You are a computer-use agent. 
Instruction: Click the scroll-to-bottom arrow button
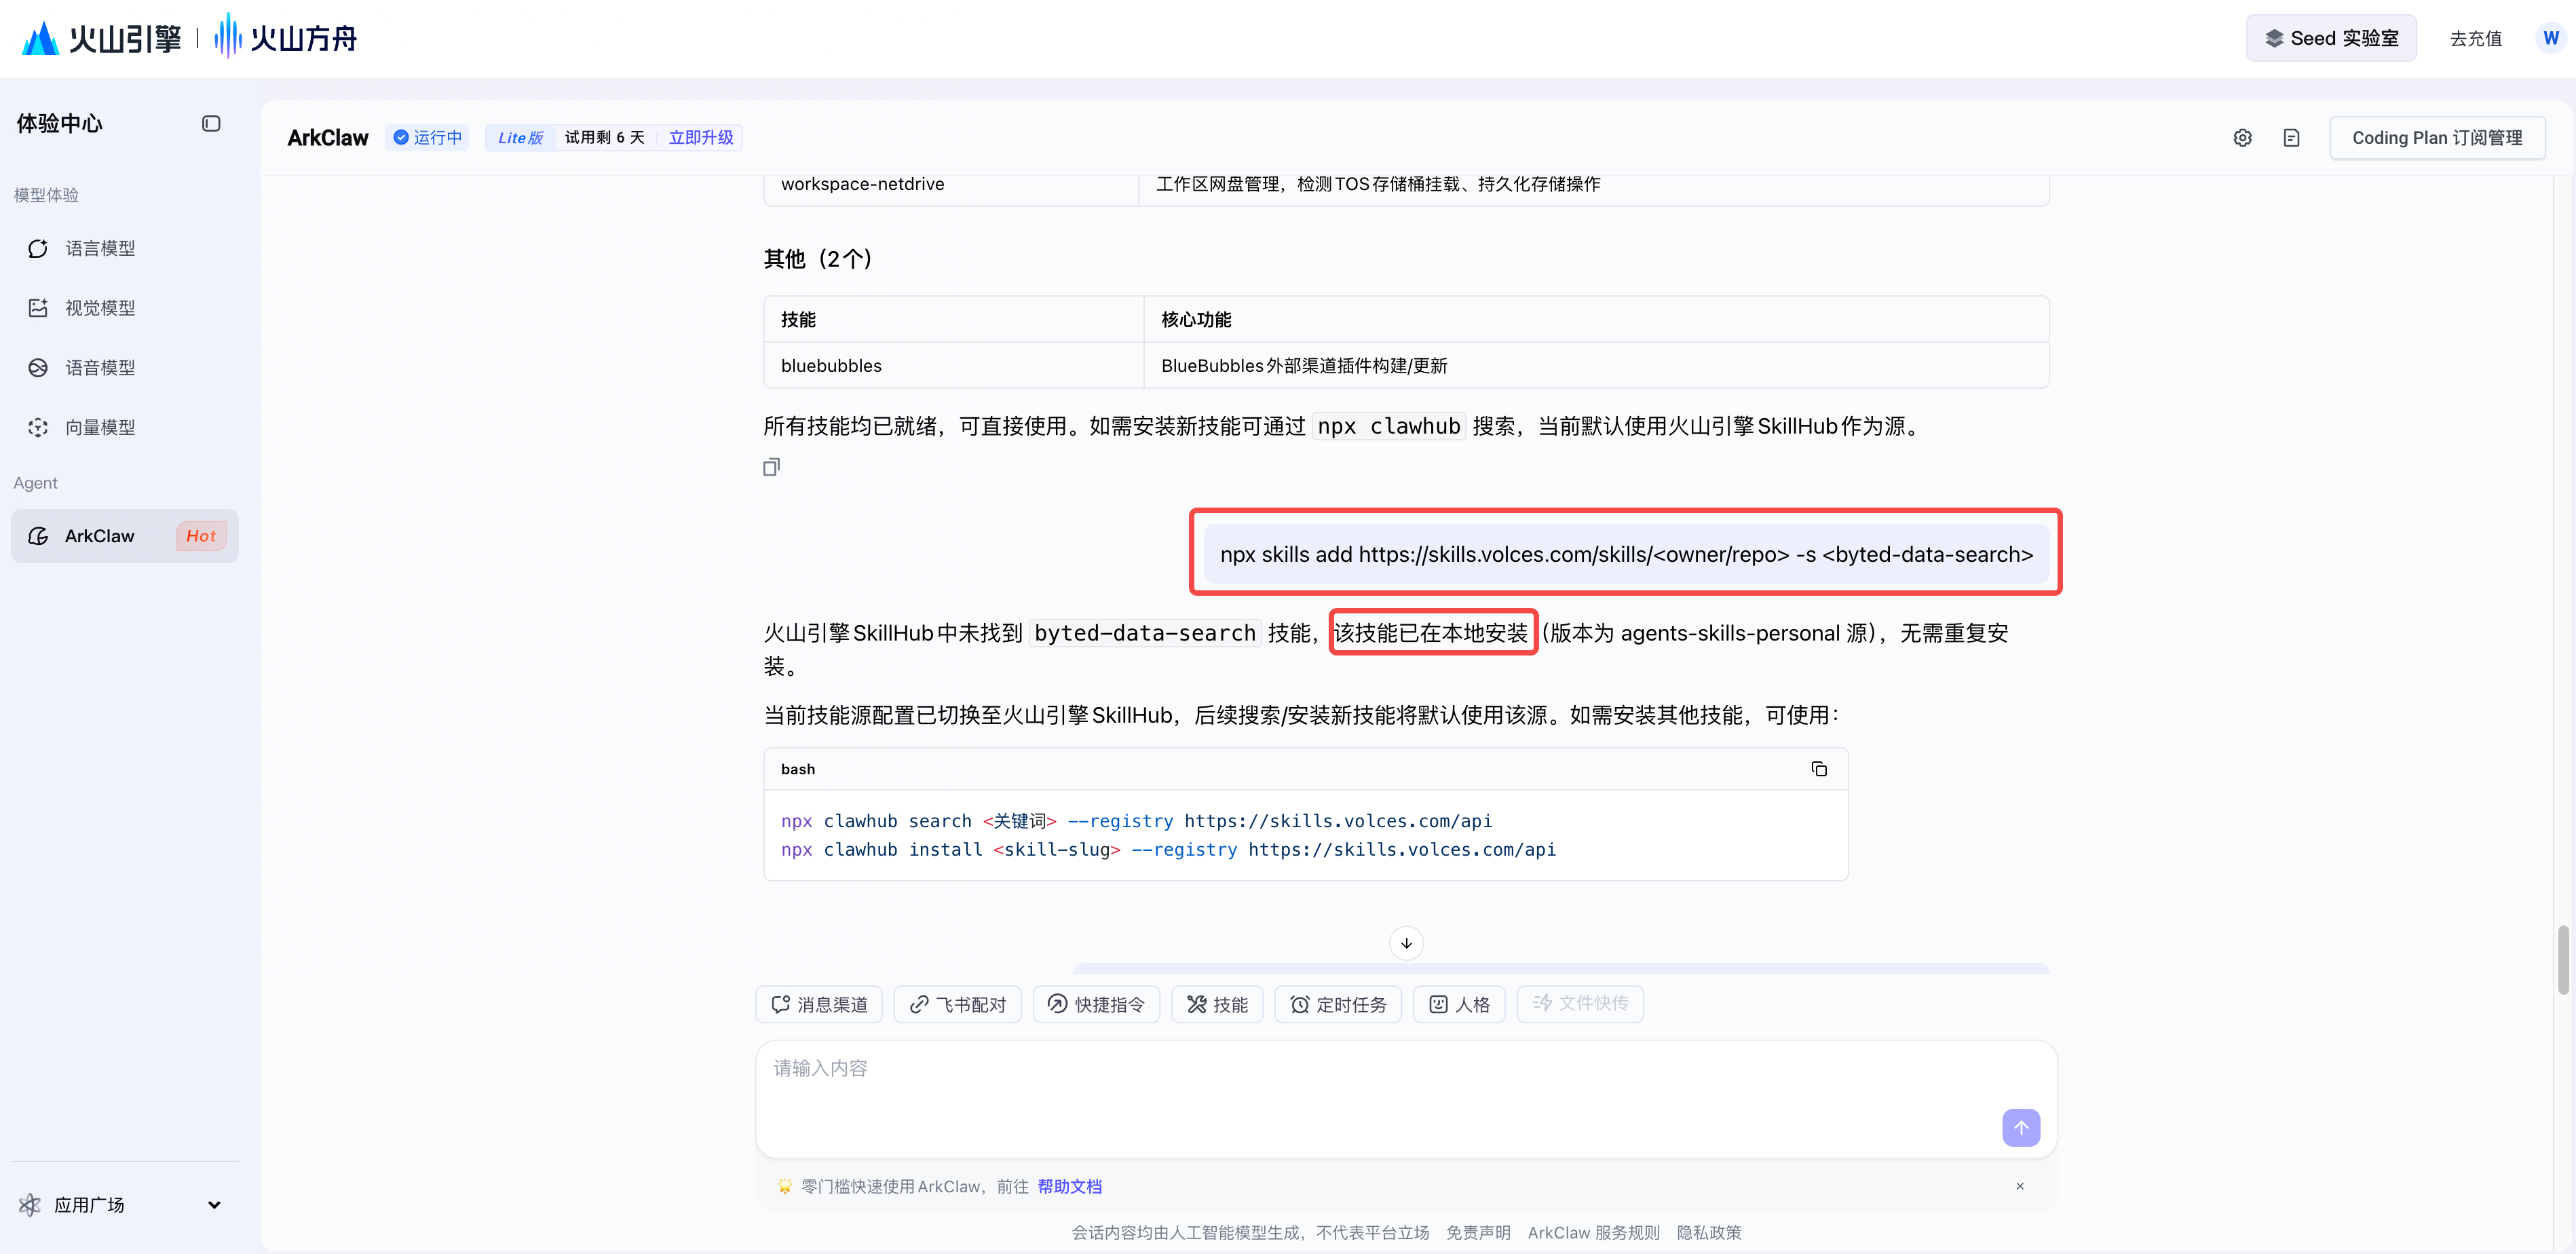click(x=1406, y=943)
